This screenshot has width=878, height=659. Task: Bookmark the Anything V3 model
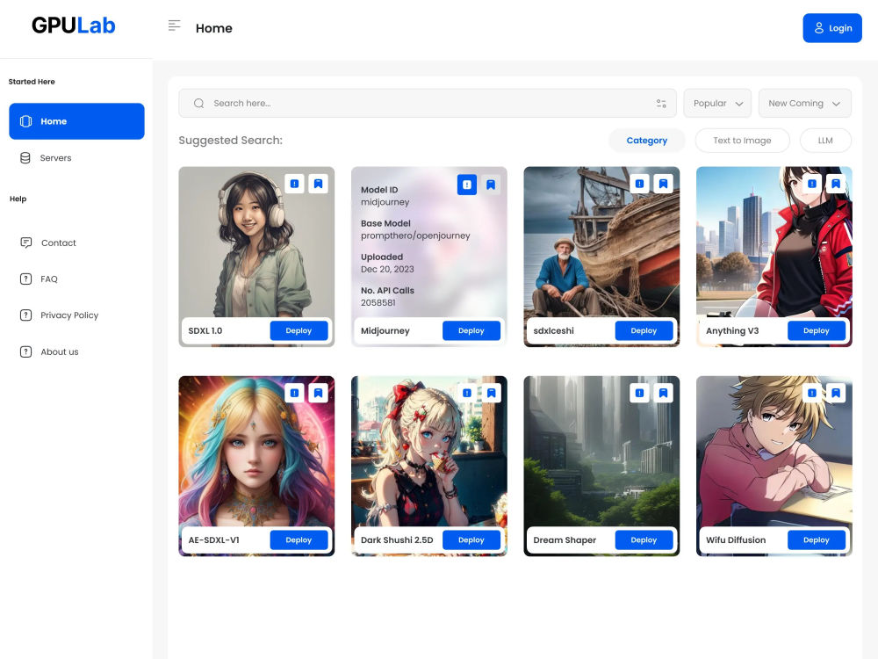836,184
